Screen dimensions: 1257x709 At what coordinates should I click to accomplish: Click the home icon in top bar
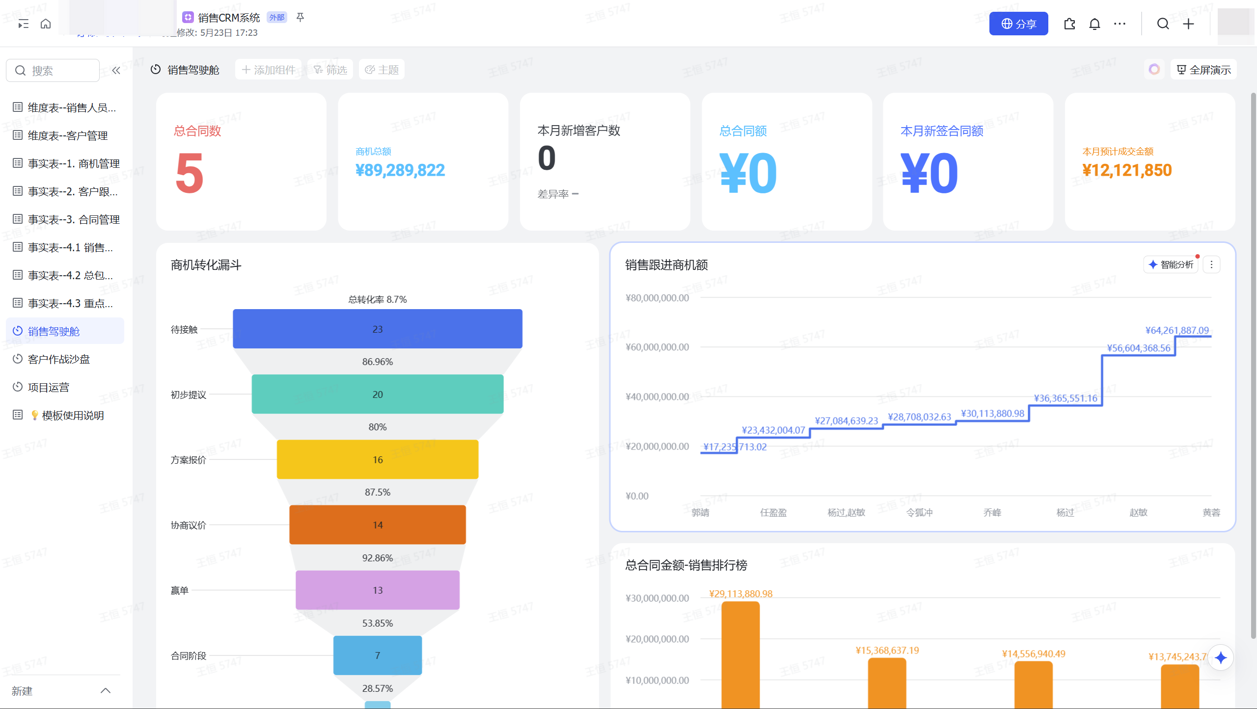[46, 24]
